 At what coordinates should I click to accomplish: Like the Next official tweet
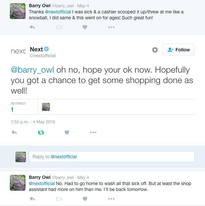tap(67, 132)
